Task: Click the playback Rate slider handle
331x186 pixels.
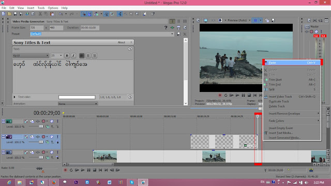Action: point(39,168)
